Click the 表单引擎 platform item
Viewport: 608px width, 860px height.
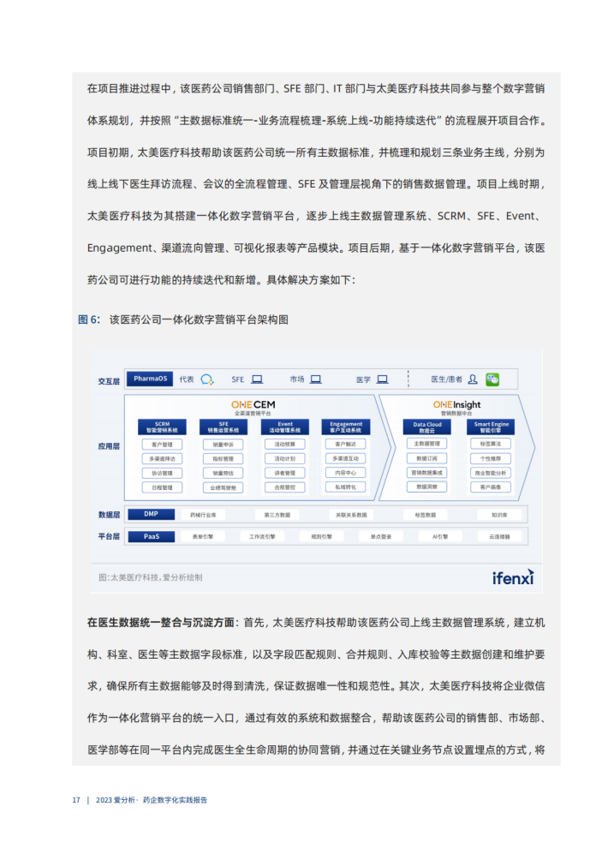(203, 537)
